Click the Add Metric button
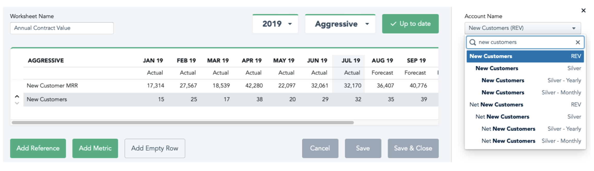 (x=95, y=148)
